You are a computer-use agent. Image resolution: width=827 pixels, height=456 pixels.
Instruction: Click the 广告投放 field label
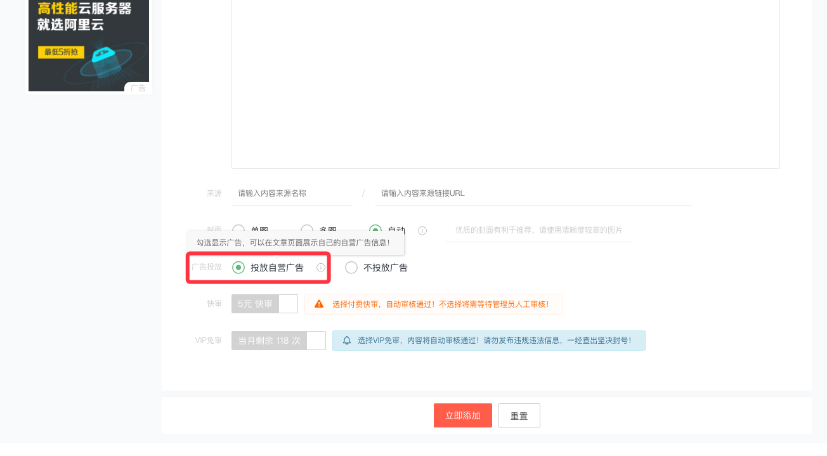207,267
